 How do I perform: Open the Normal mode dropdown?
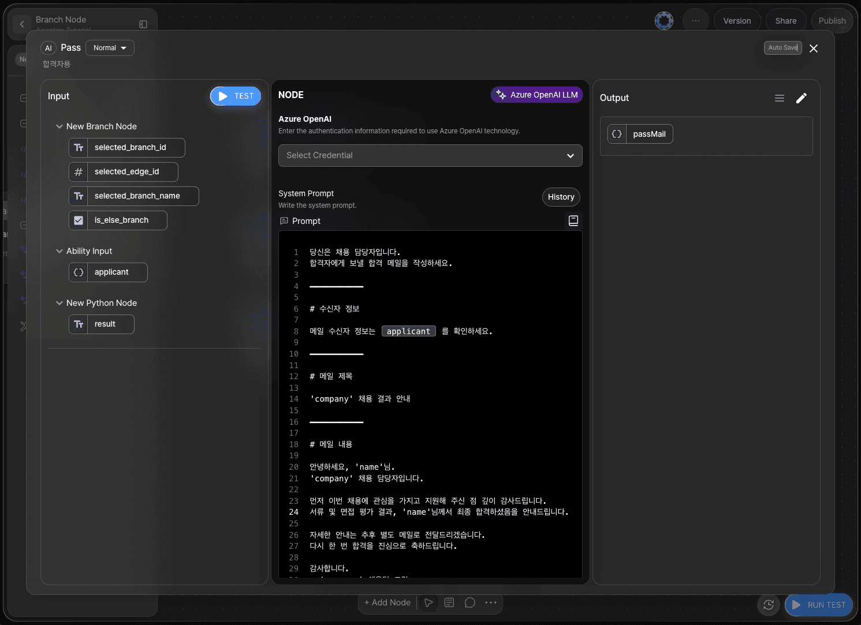110,48
